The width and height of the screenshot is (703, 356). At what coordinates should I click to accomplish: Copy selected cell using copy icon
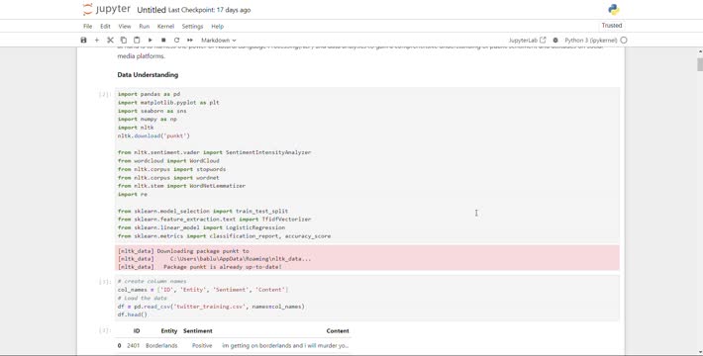(x=124, y=40)
